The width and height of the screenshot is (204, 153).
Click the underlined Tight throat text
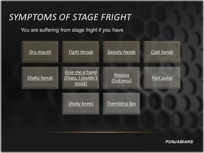tap(81, 52)
